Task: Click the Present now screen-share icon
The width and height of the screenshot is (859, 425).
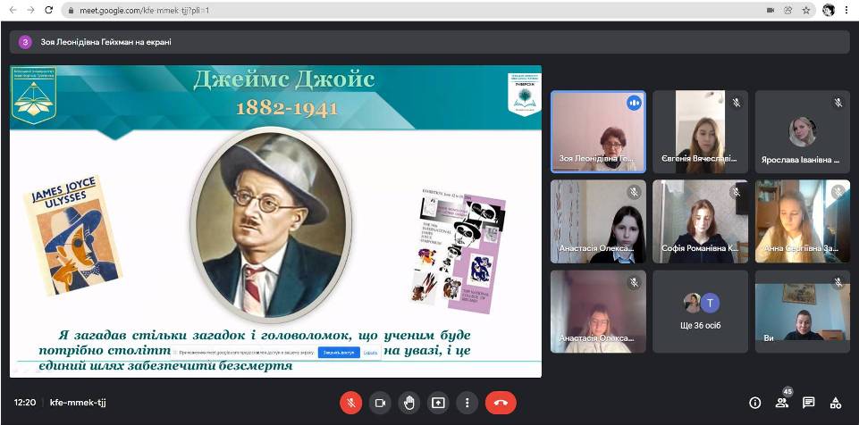Action: (438, 403)
